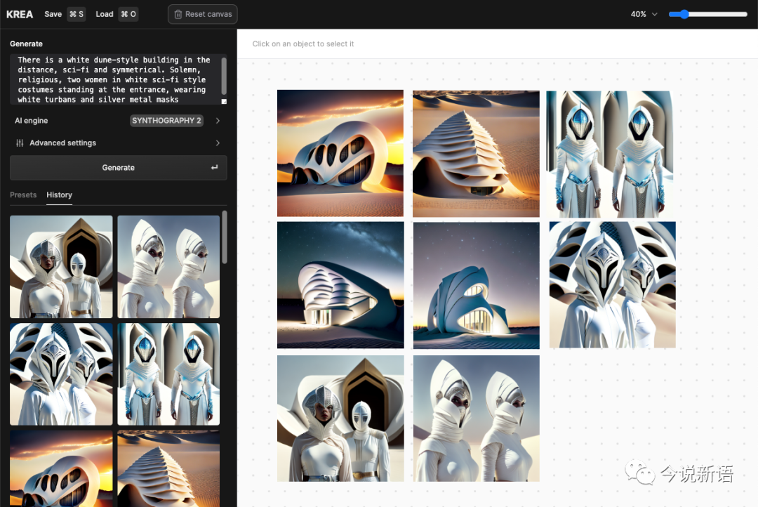Expand the AI engine chevron
The image size is (758, 507).
pyautogui.click(x=218, y=121)
